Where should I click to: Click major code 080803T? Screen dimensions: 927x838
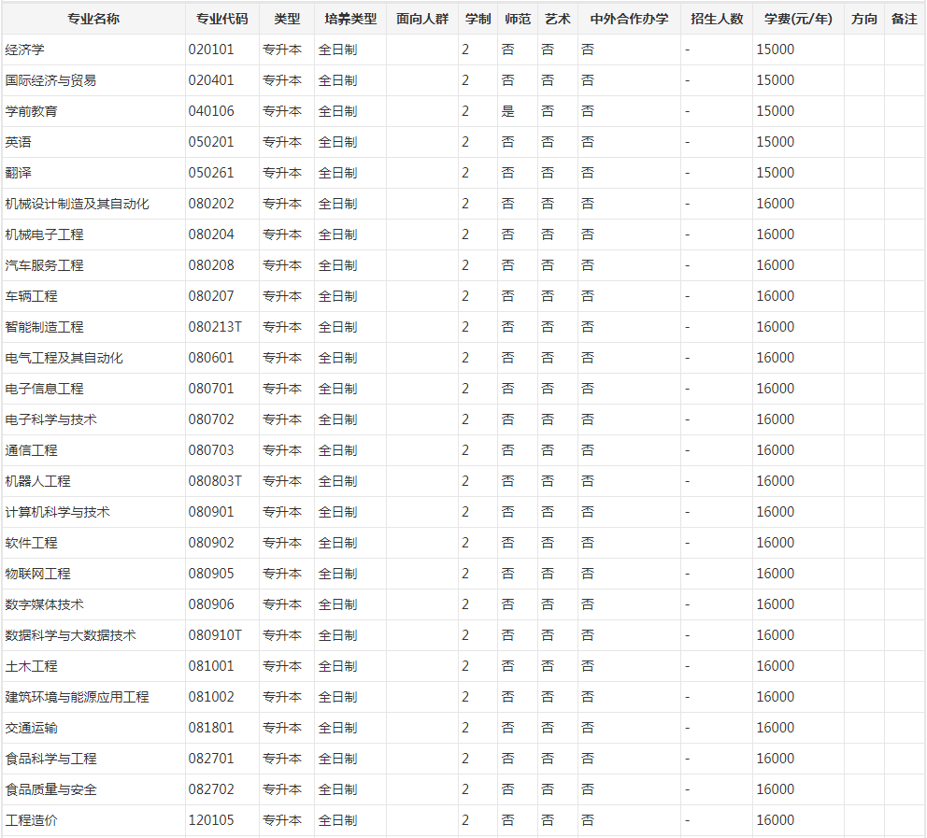[215, 481]
